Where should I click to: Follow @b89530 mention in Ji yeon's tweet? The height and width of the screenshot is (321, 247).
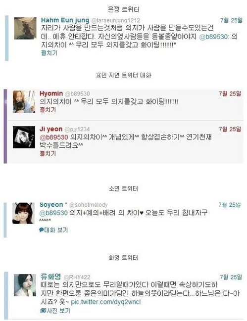(53, 137)
